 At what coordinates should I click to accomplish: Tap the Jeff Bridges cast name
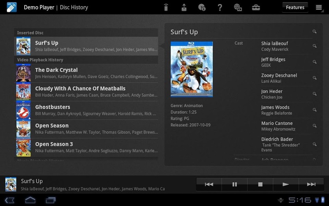pos(273,59)
